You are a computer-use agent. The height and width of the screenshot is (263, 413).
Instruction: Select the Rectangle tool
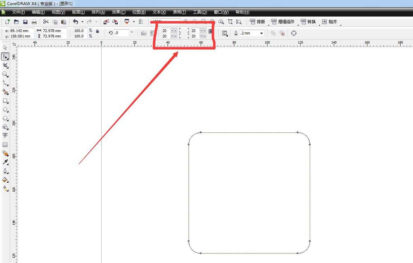(x=5, y=101)
